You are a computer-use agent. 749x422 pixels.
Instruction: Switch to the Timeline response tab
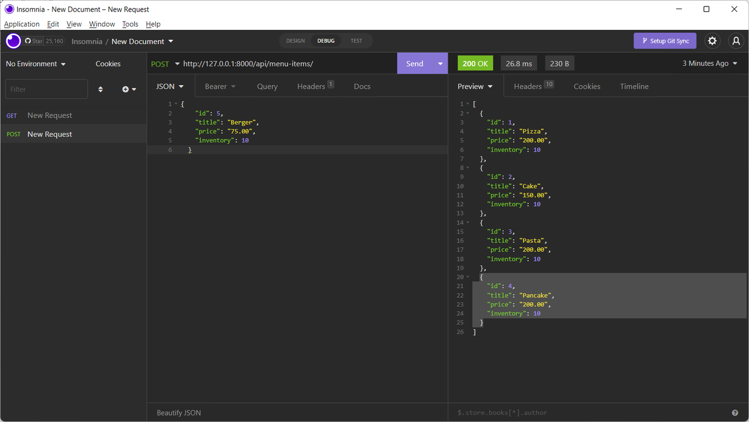[x=634, y=86]
